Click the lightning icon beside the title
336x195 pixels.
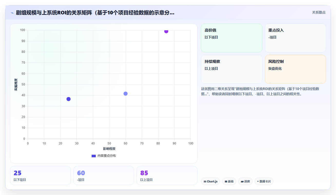12,13
